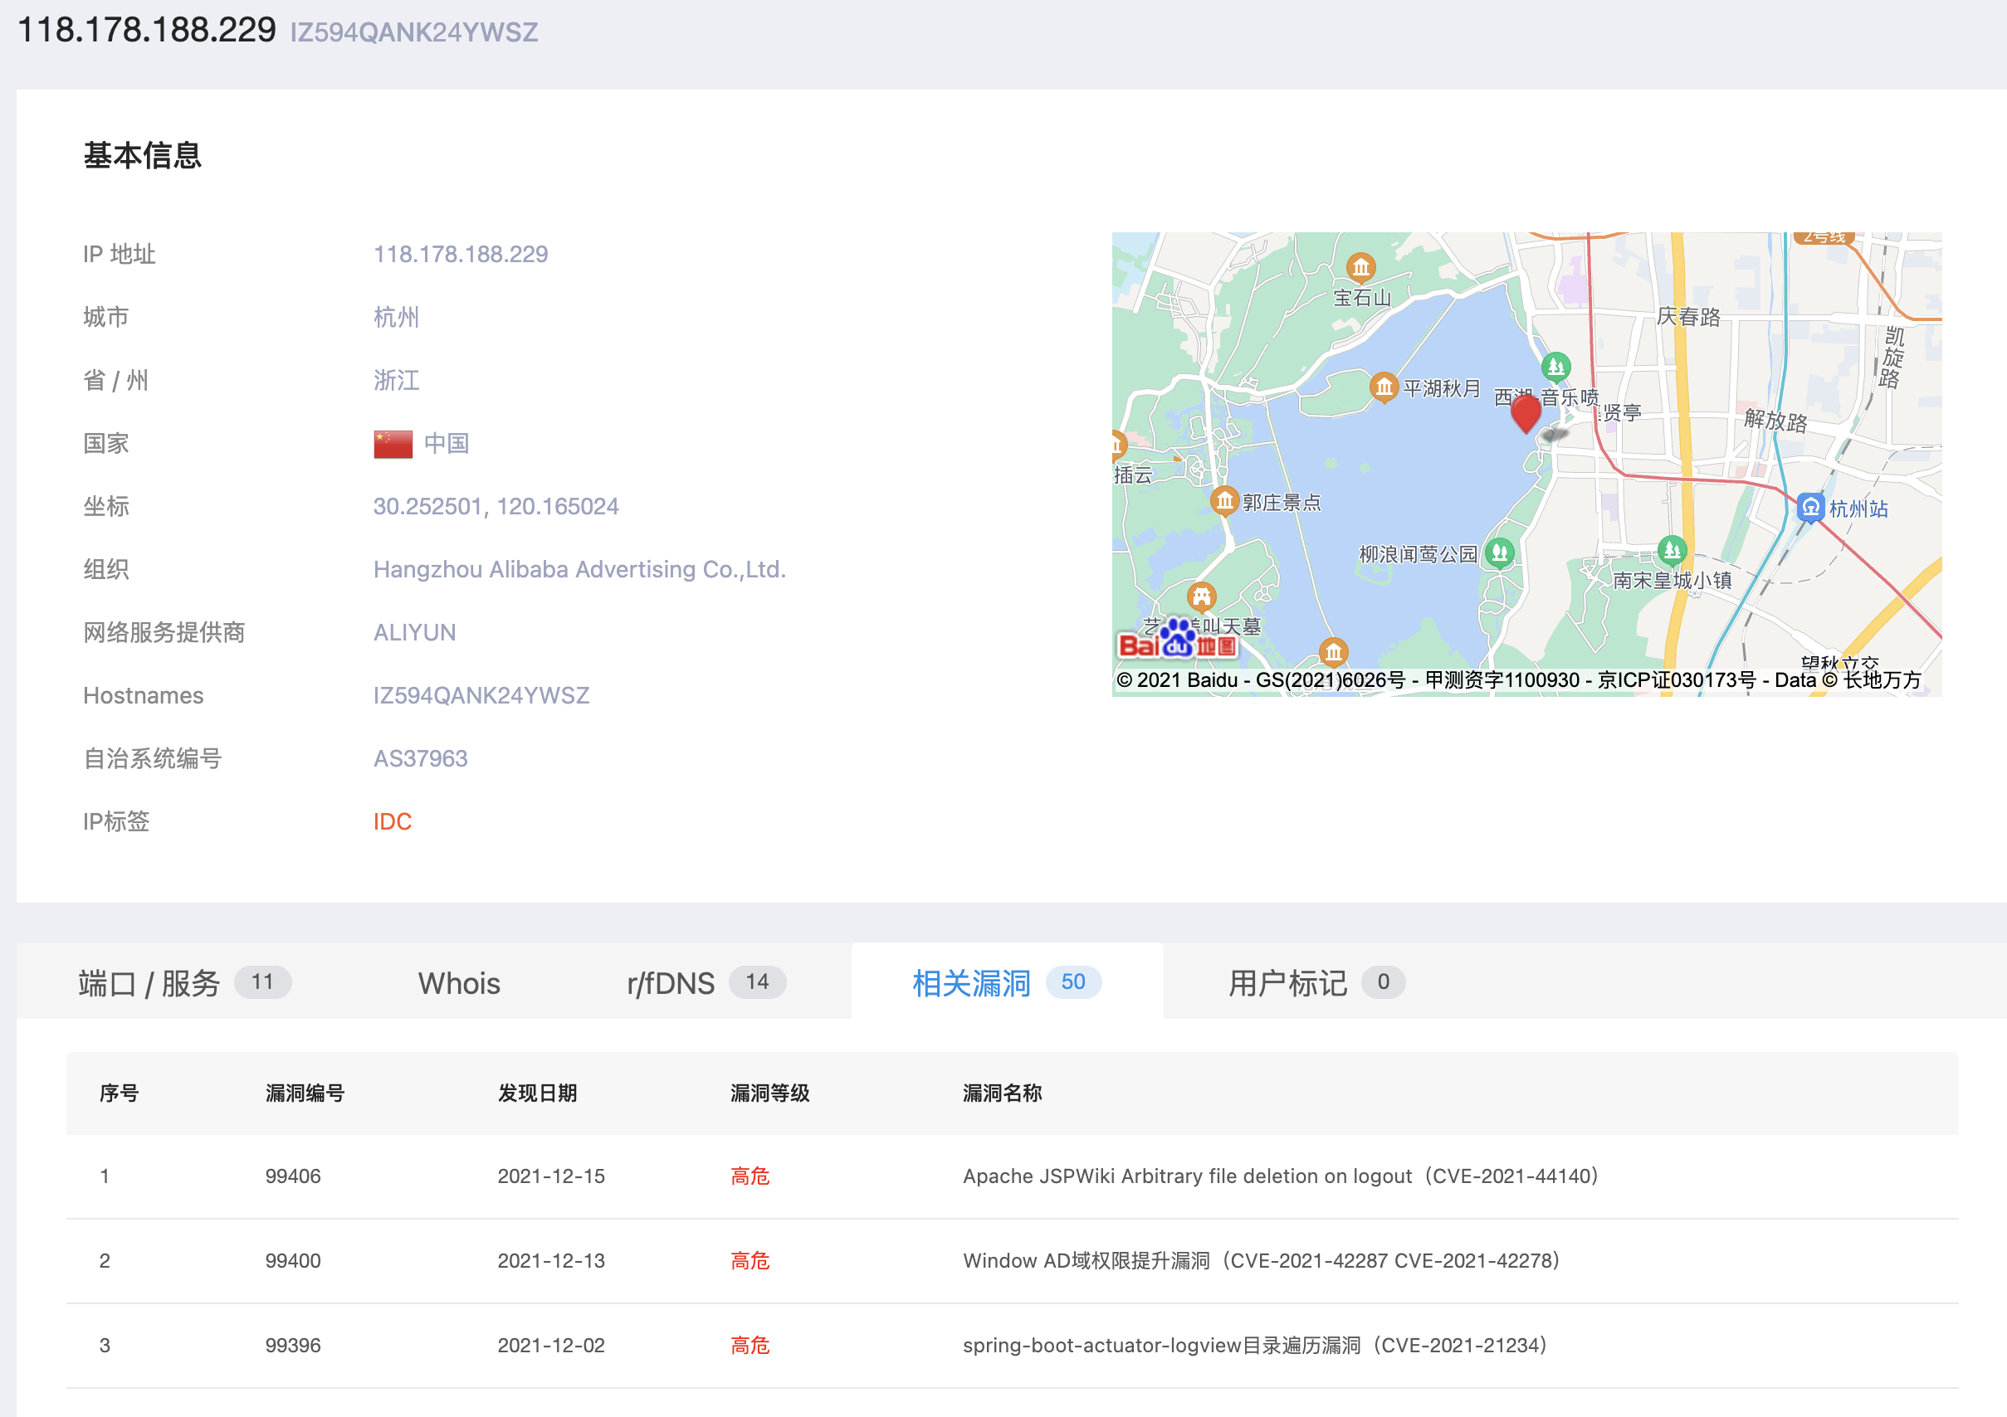Click the Apache JSPWiki vulnerability row
This screenshot has width=2007, height=1417.
(1280, 1176)
